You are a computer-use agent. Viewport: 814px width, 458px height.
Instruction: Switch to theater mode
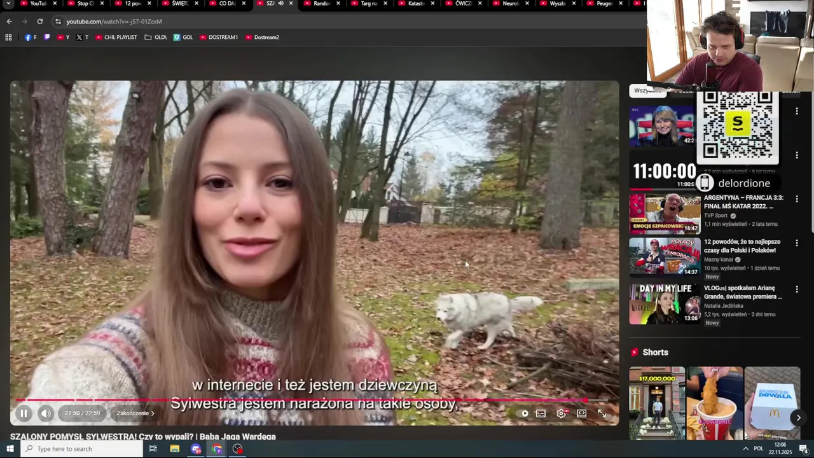581,413
